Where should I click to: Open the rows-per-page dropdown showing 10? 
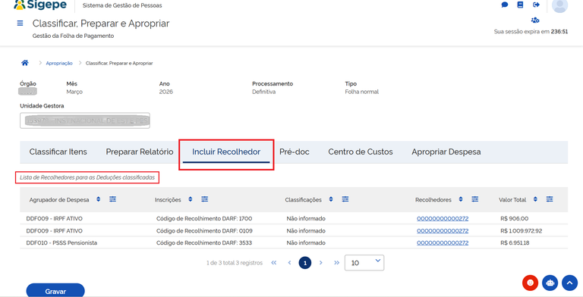click(364, 263)
